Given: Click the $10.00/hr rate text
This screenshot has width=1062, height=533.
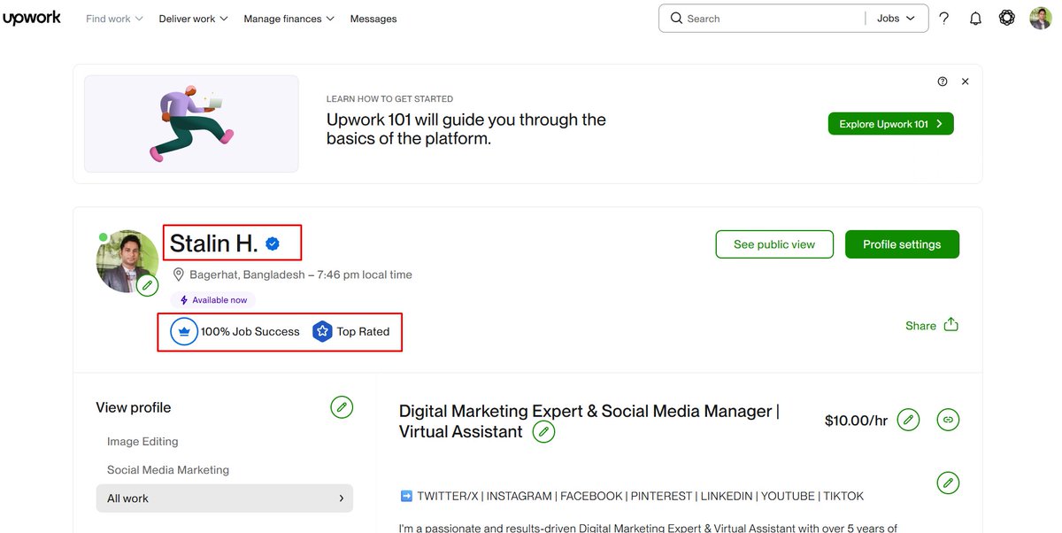Looking at the screenshot, I should coord(856,421).
